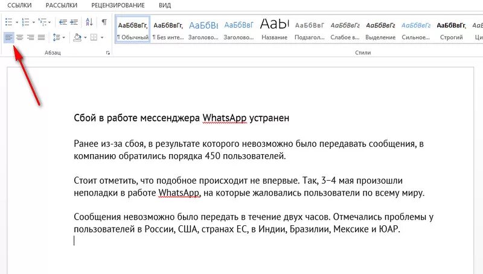The width and height of the screenshot is (483, 274).
Task: Click the multilevel list icon
Action: (42, 22)
